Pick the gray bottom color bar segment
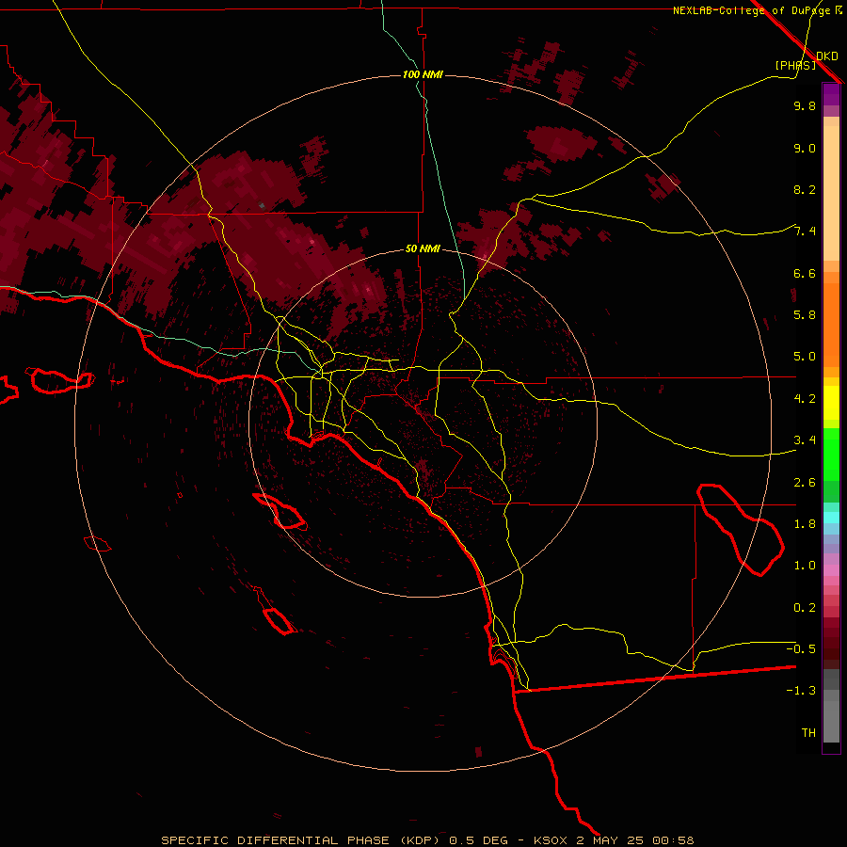Screen dimensions: 847x847 coord(831,706)
